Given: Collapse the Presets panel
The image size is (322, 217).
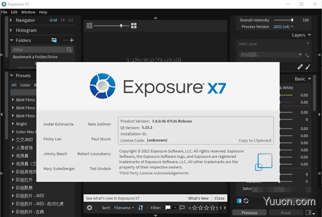Looking at the screenshot, I should tap(11, 76).
